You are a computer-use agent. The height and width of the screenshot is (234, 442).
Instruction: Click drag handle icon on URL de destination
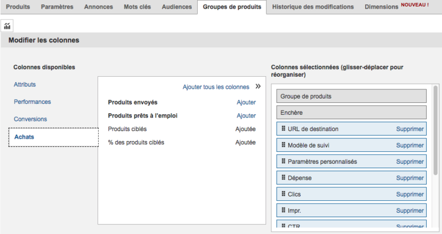click(283, 129)
